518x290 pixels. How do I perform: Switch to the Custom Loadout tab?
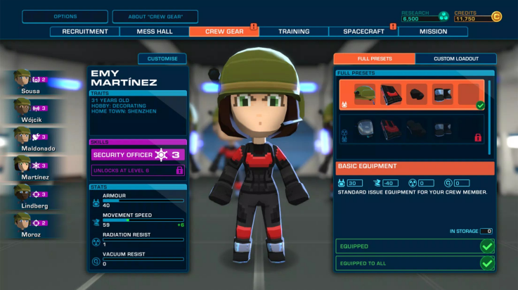point(455,58)
